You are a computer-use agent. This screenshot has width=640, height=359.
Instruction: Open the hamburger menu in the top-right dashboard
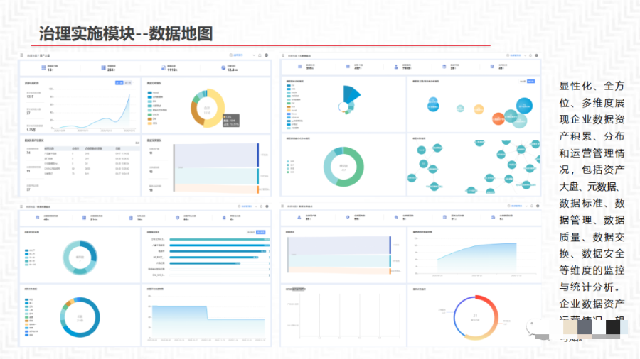click(x=283, y=55)
